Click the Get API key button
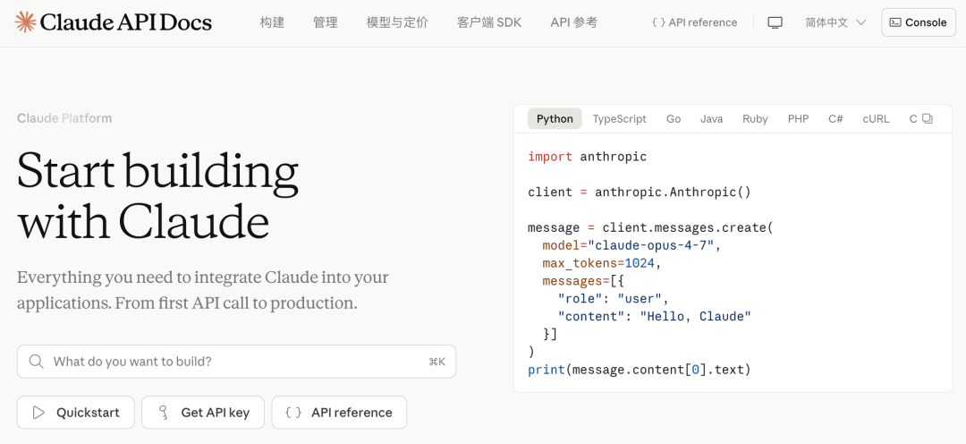 pos(203,413)
